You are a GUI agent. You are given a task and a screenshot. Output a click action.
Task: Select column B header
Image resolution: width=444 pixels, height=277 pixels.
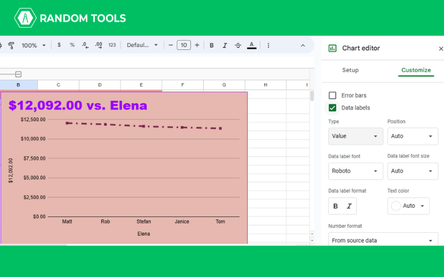point(18,85)
